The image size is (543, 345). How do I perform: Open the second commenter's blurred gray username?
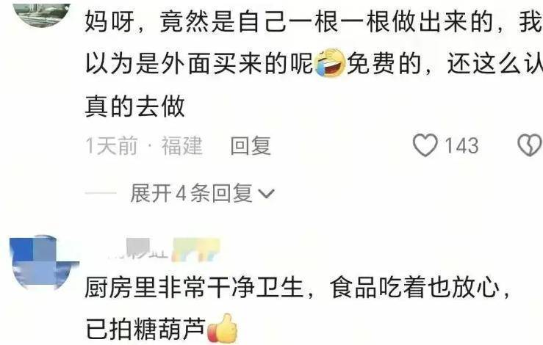[x=139, y=249]
